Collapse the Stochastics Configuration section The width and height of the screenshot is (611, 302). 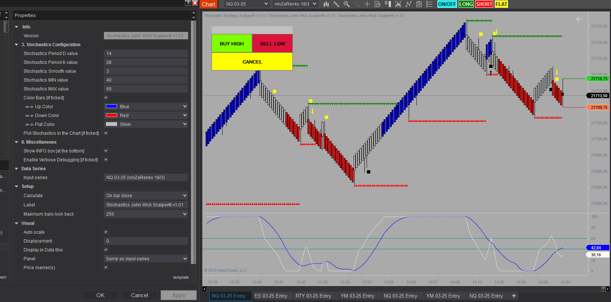(17, 45)
